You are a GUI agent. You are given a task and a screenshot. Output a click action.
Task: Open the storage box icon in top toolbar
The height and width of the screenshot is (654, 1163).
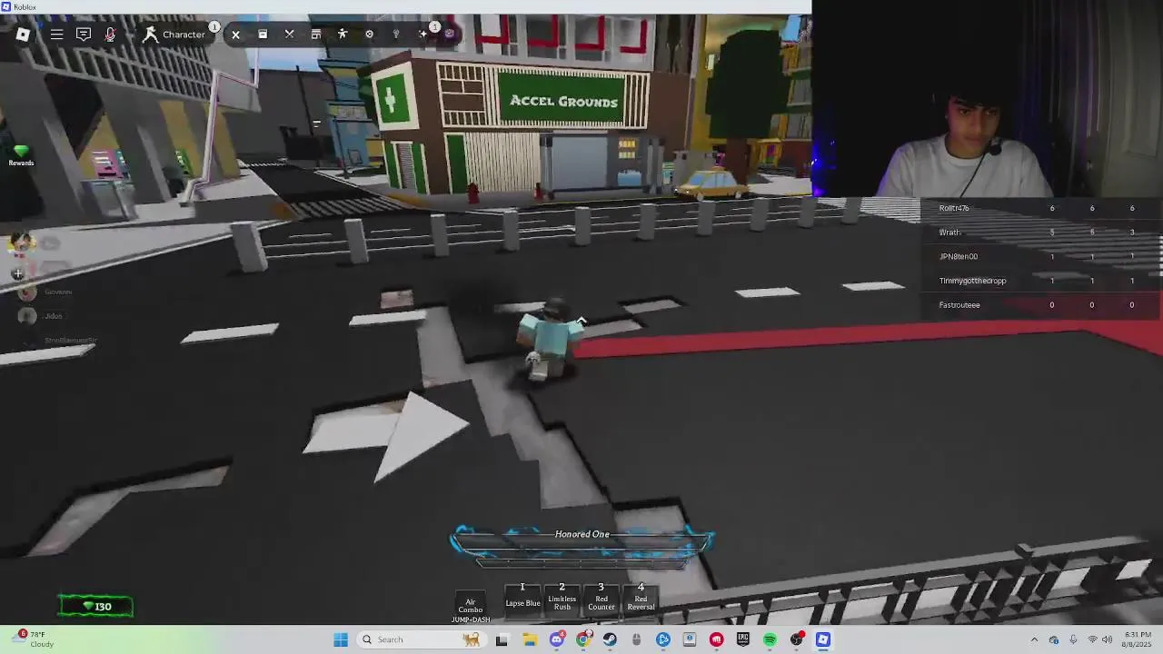point(263,35)
